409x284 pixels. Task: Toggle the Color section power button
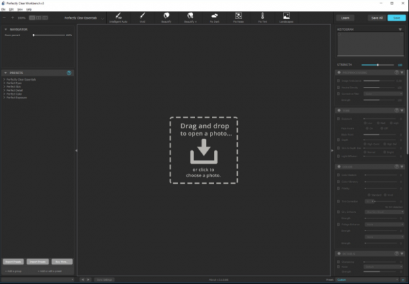(339, 166)
